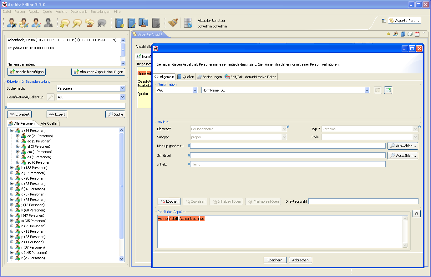
Task: Open the PAK classification dropdown
Action: pos(195,90)
